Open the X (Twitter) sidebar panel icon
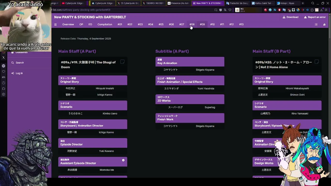Viewport: 331px width, 186px height. [3, 57]
